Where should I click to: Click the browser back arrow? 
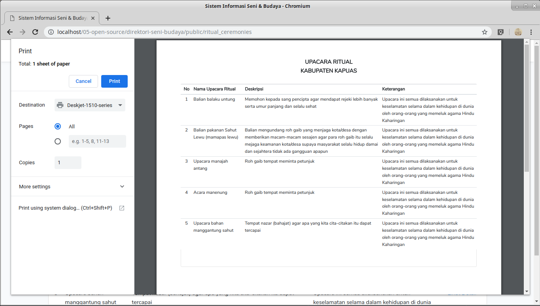pos(10,32)
